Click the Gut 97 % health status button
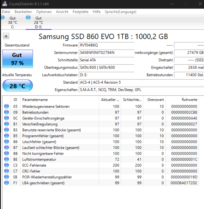The width and height of the screenshot is (204, 209). [x=18, y=59]
